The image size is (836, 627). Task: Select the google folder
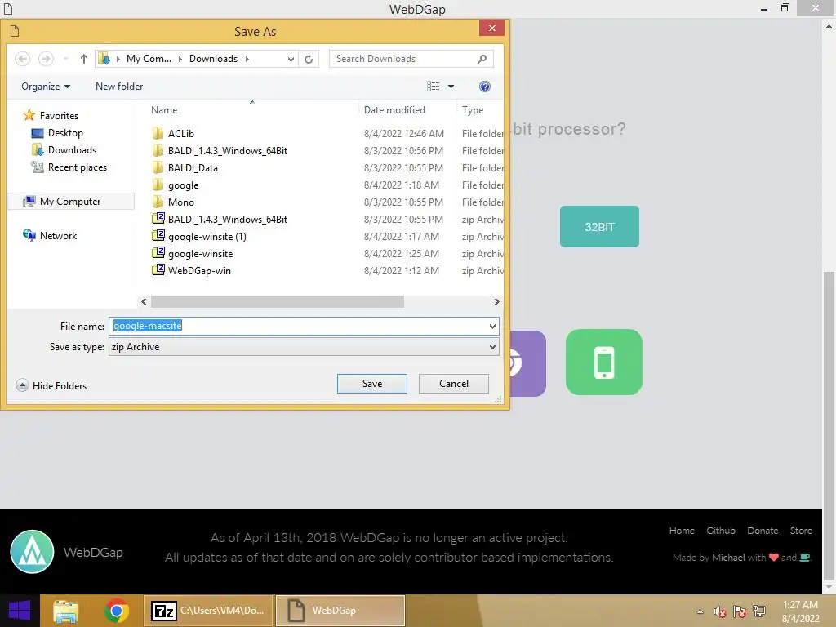pyautogui.click(x=183, y=185)
